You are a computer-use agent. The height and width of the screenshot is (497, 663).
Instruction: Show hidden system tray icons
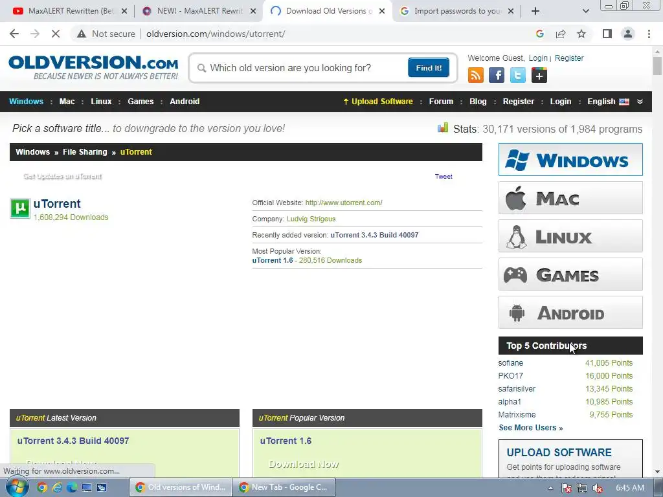(550, 488)
